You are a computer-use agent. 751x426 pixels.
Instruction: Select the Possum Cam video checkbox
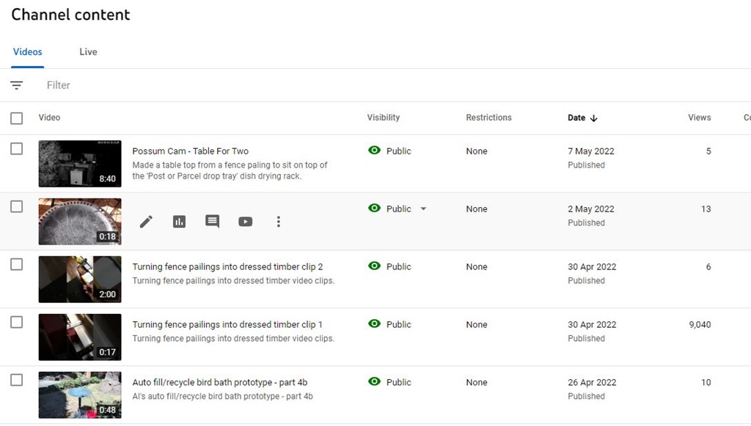(x=17, y=149)
